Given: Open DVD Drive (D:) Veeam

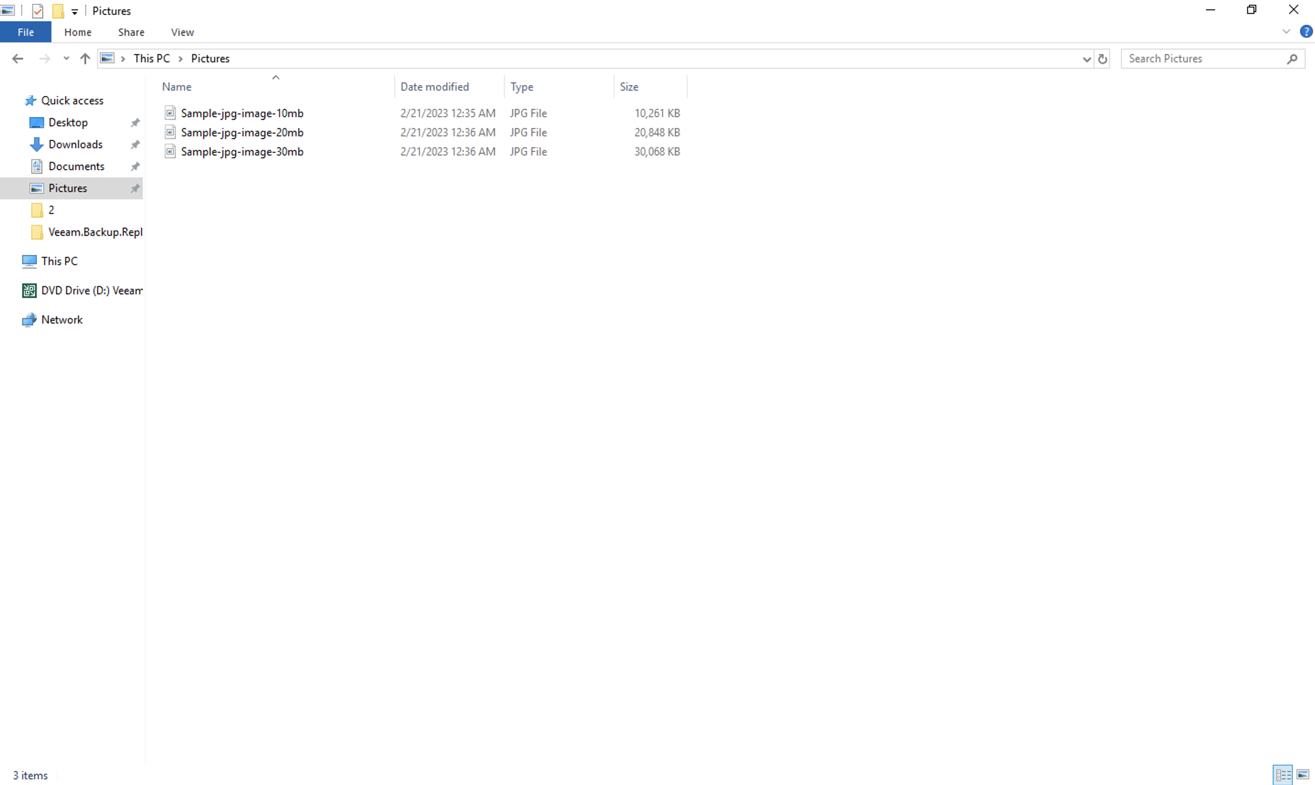Looking at the screenshot, I should click(x=91, y=291).
